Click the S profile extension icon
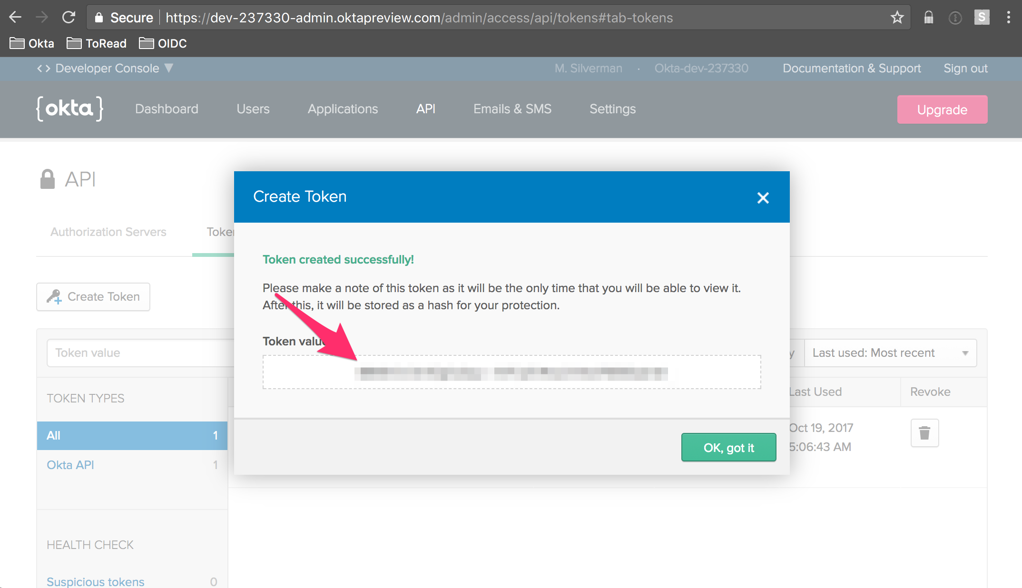The image size is (1022, 588). point(982,18)
